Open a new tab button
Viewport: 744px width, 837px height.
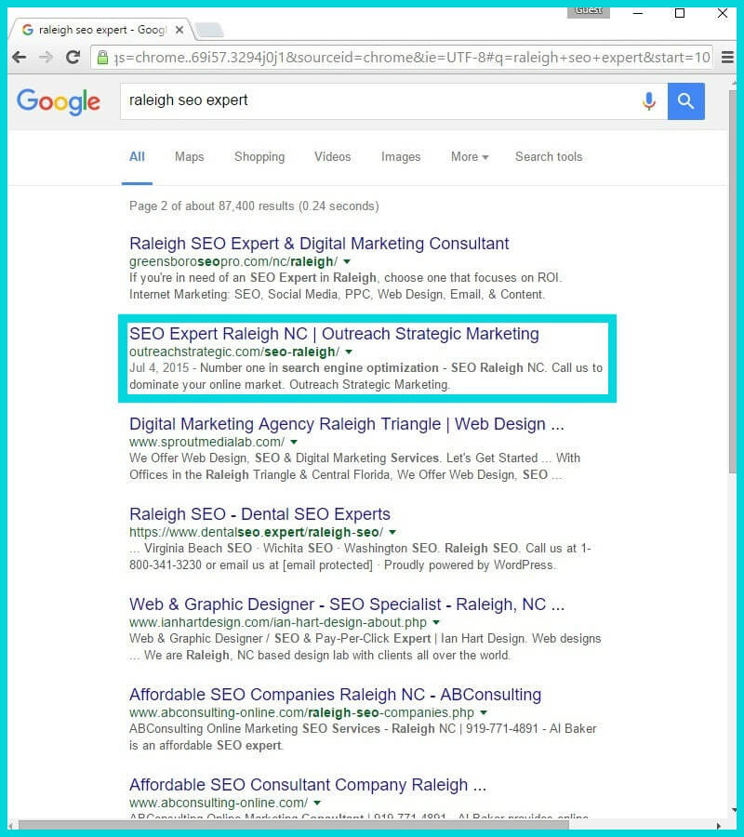pos(208,30)
